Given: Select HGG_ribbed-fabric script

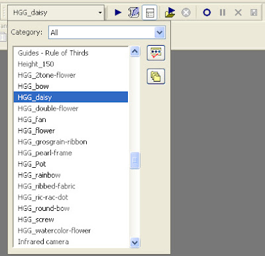Looking at the screenshot, I should pos(71,186).
